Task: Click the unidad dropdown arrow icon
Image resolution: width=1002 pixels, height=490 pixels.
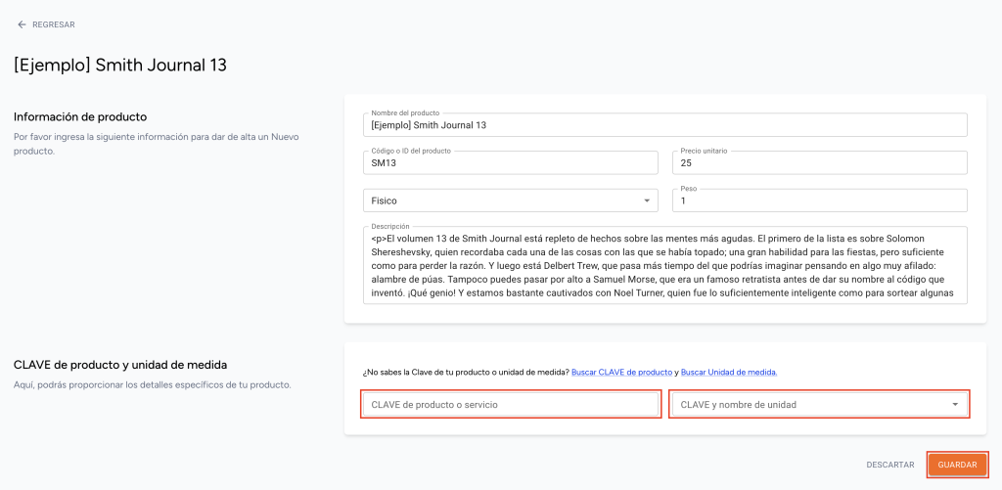Action: point(955,404)
